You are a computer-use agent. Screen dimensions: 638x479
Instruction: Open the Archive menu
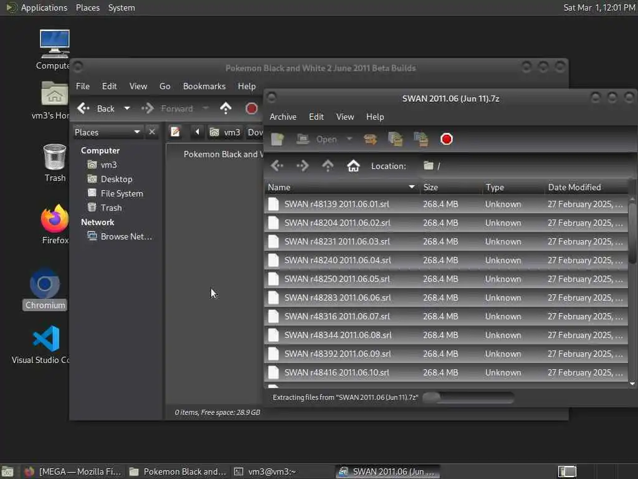click(283, 117)
